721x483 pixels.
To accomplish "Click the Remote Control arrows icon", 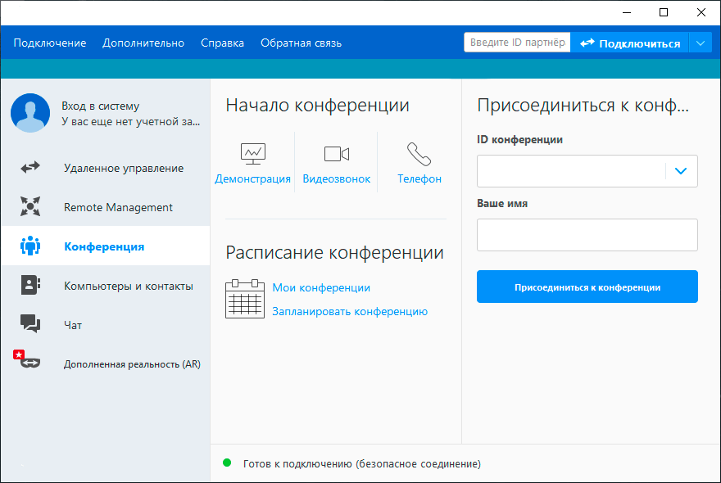I will pyautogui.click(x=30, y=167).
